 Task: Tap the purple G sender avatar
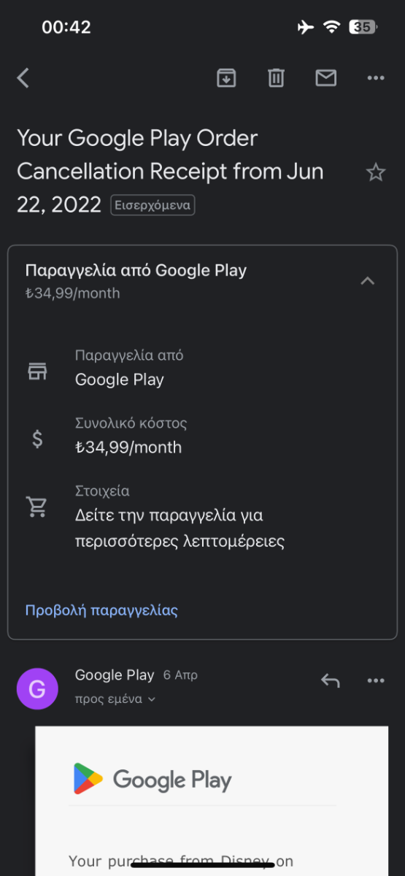click(37, 688)
